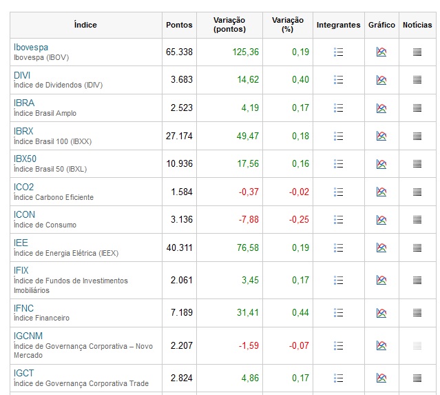View ICON chart icon
The image size is (440, 395).
point(381,220)
